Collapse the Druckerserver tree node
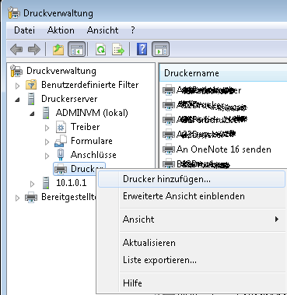This screenshot has width=287, height=295. (x=17, y=100)
